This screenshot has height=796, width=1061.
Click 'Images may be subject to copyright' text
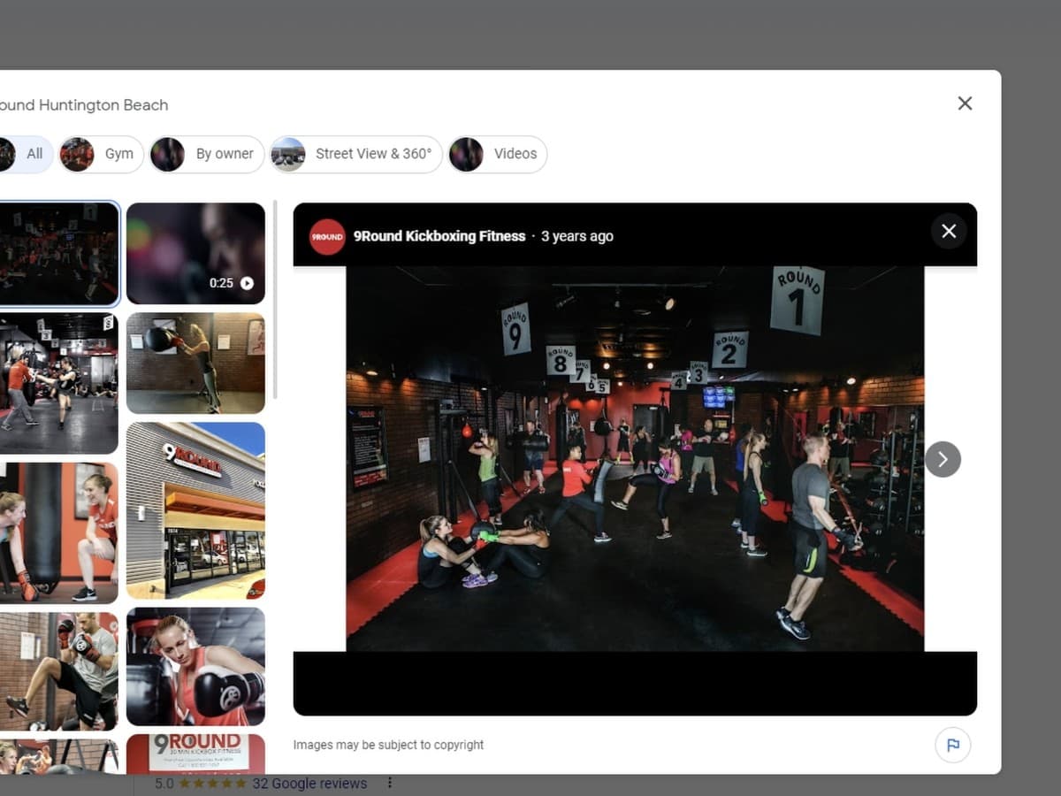coord(389,745)
